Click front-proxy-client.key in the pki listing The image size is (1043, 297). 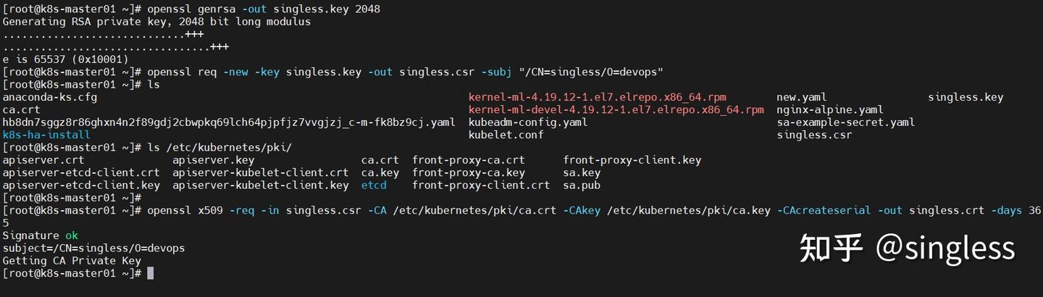(x=632, y=160)
